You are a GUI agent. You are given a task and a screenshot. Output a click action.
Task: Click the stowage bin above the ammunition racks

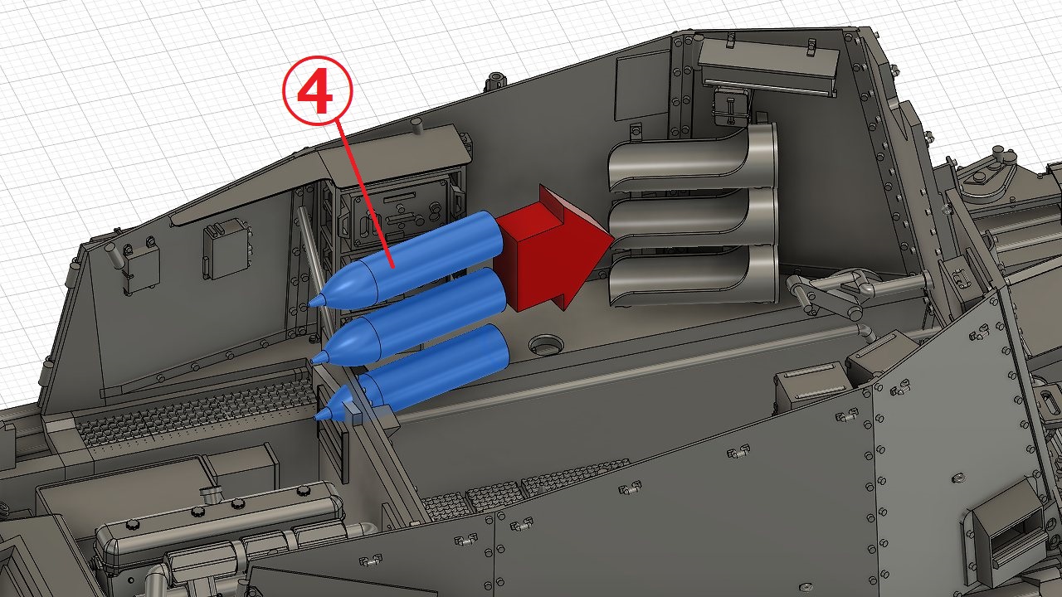[x=767, y=66]
